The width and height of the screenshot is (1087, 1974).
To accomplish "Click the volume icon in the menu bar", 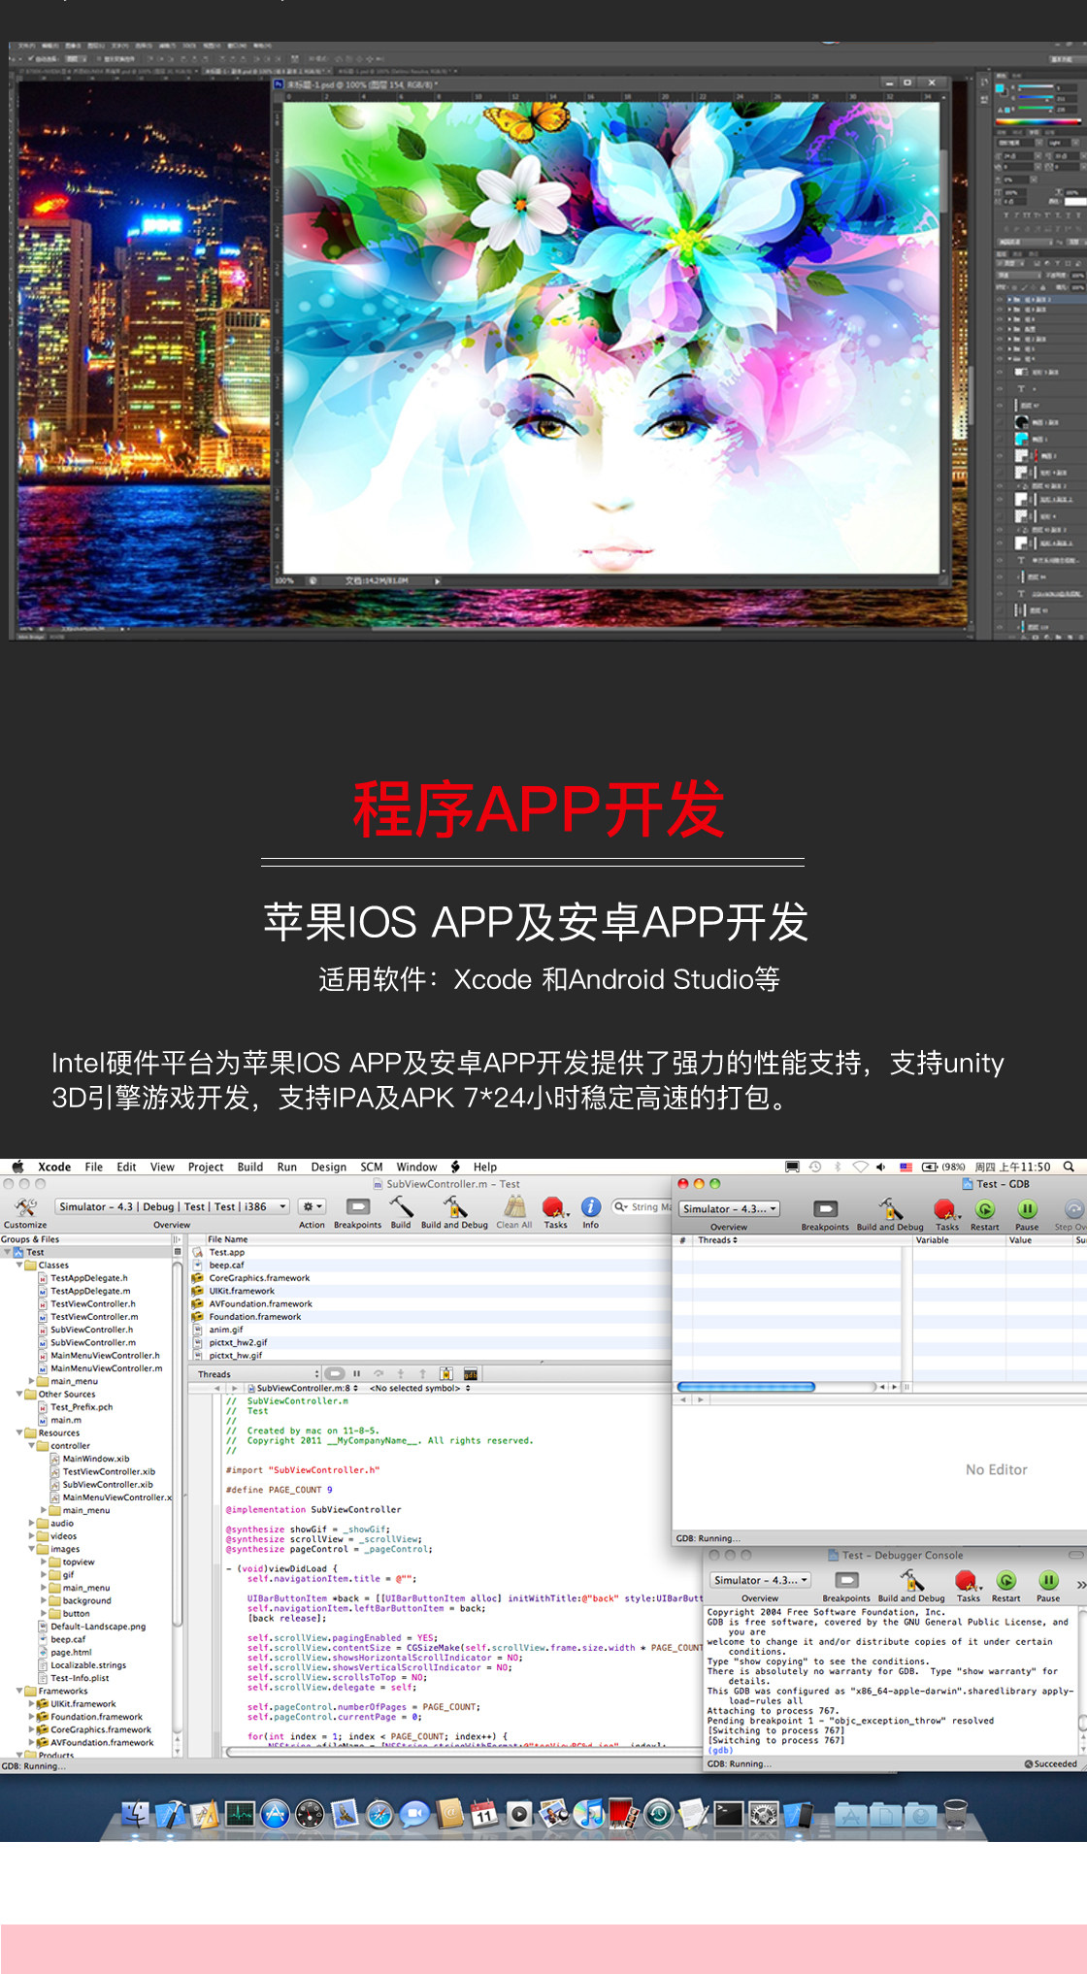I will [880, 1167].
